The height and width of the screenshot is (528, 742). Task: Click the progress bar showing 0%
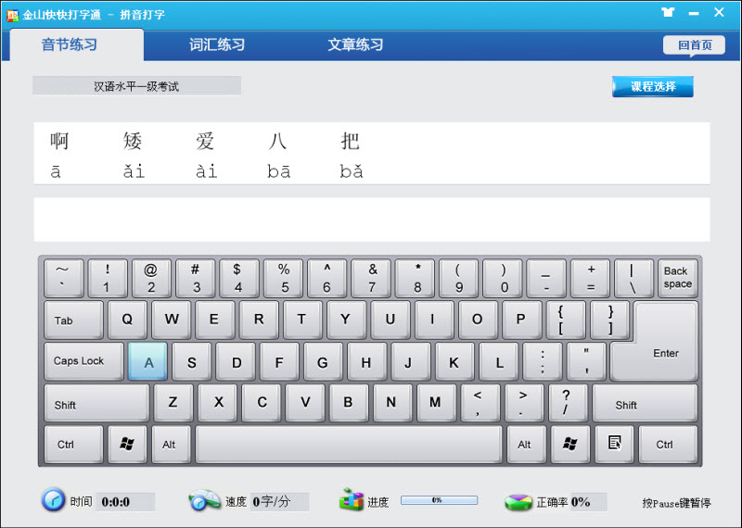(439, 500)
